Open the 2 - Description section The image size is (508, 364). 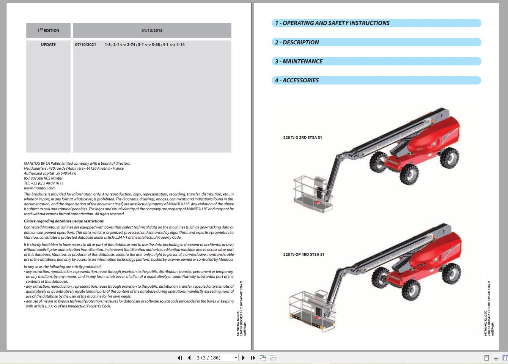tap(376, 42)
